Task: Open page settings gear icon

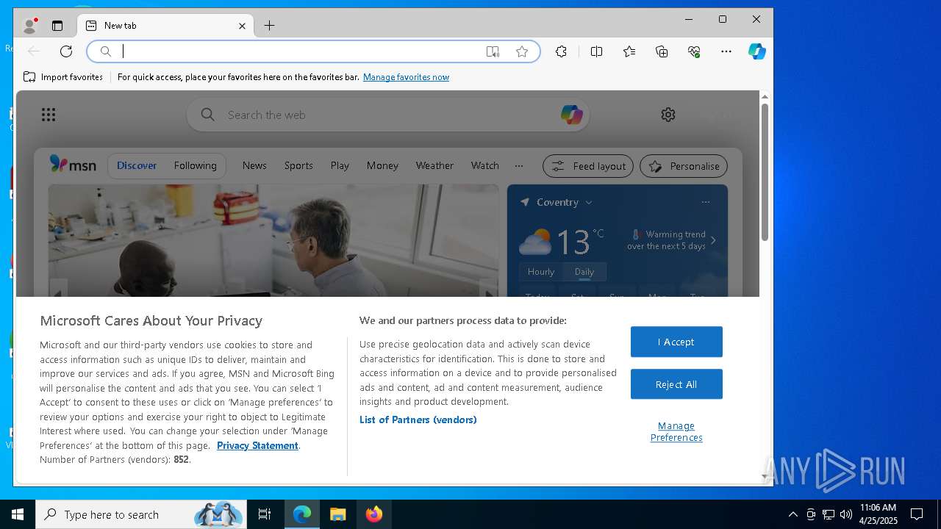Action: point(668,115)
